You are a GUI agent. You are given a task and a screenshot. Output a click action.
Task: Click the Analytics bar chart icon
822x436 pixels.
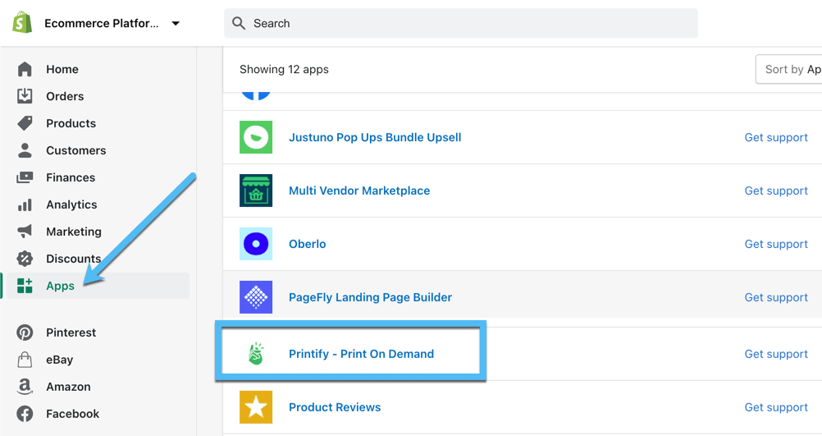pyautogui.click(x=25, y=204)
